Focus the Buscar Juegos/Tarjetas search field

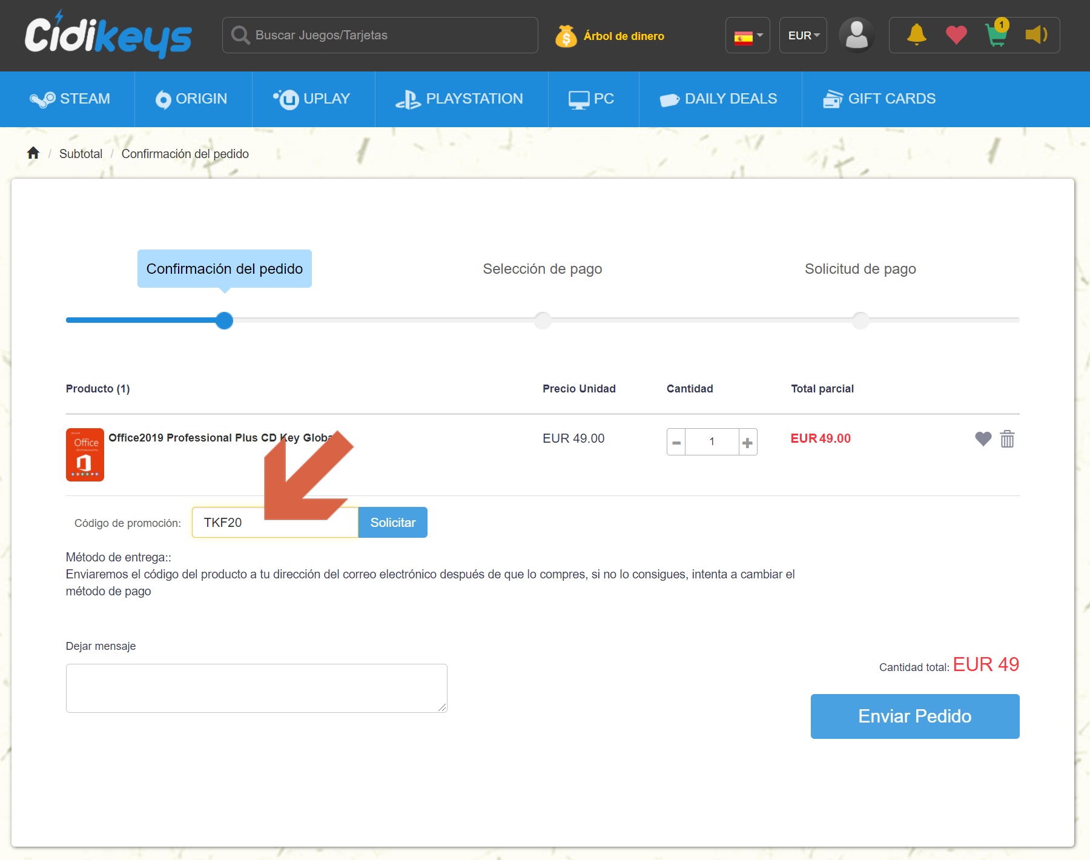(x=380, y=35)
